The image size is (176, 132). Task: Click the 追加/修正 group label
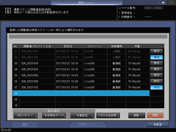click(53, 111)
